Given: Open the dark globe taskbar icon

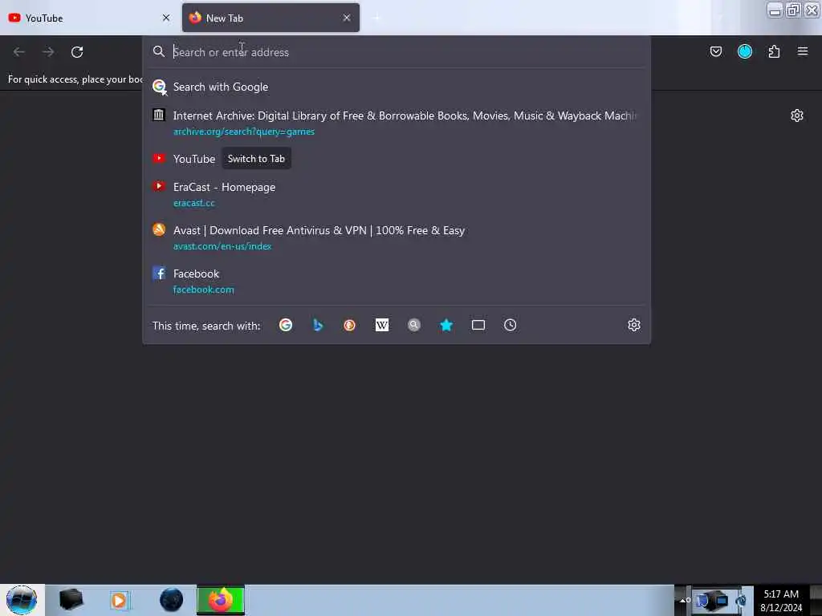Looking at the screenshot, I should click(171, 600).
